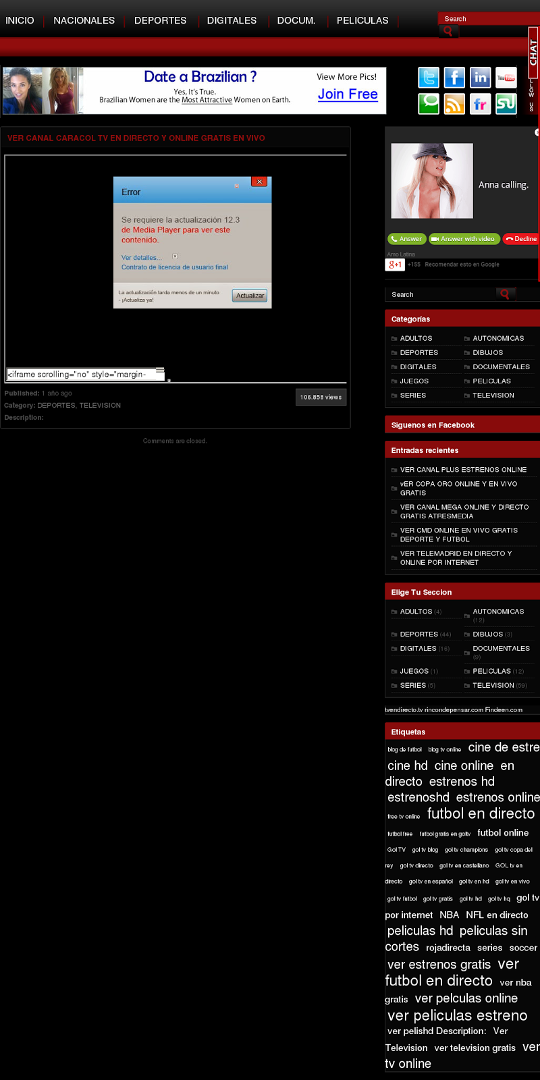The image size is (540, 1080).
Task: Open VER TELEMADRID EN DIRECTO entry
Action: (456, 558)
